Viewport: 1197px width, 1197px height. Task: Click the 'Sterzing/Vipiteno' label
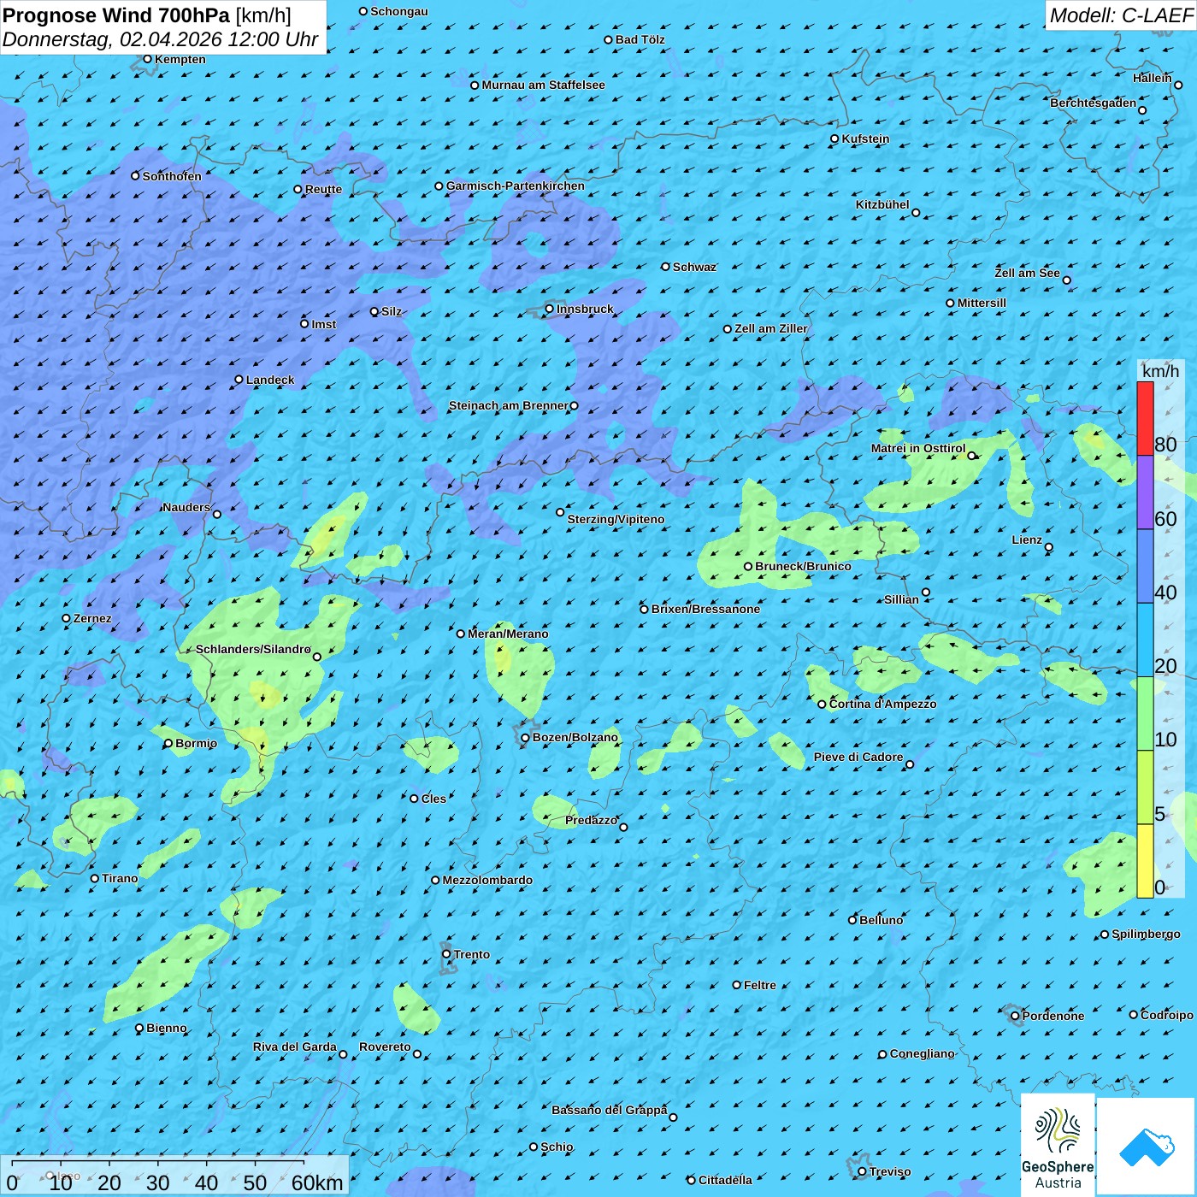point(616,519)
